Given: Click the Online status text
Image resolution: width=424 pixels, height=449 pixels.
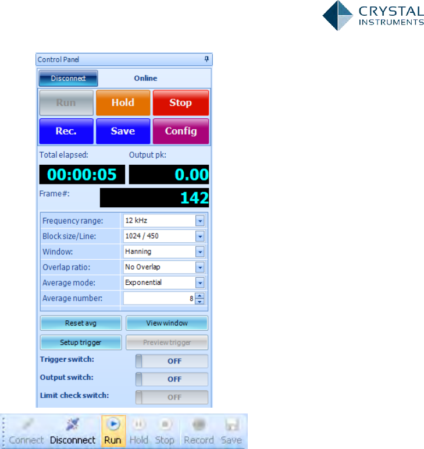Looking at the screenshot, I should point(145,78).
